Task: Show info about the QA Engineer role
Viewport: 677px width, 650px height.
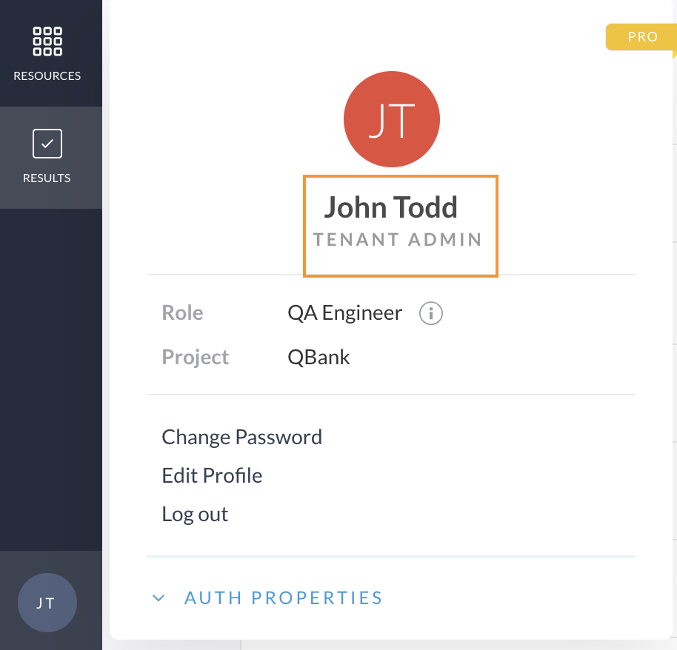Action: click(431, 313)
